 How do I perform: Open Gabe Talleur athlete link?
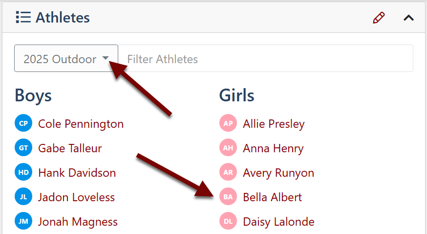(x=70, y=148)
